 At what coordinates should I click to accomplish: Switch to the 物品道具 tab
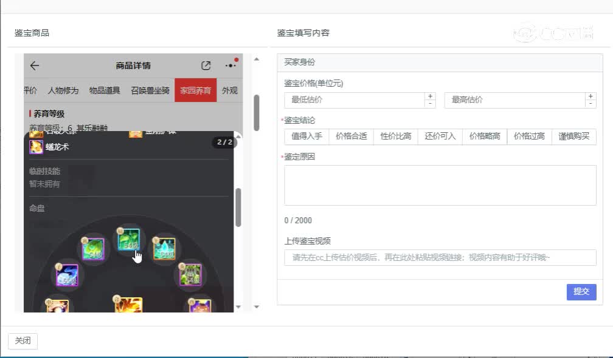tap(105, 90)
